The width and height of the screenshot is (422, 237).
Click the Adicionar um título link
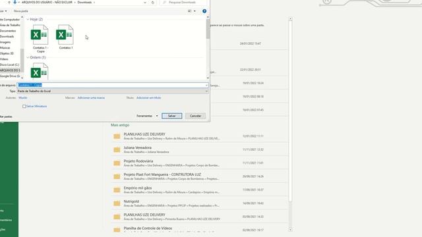[148, 98]
